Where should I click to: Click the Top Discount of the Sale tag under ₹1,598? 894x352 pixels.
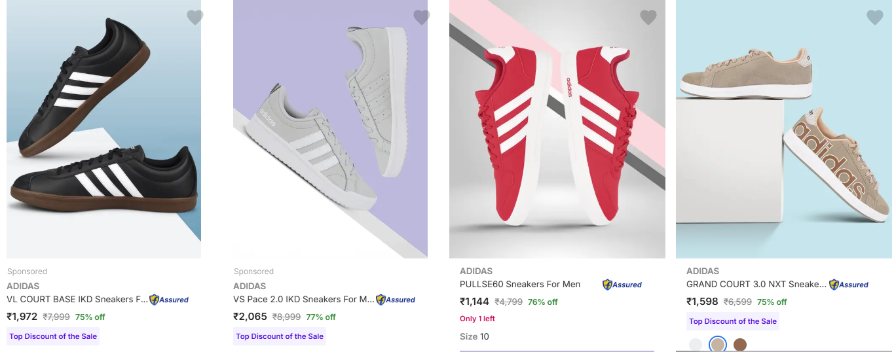pyautogui.click(x=733, y=321)
